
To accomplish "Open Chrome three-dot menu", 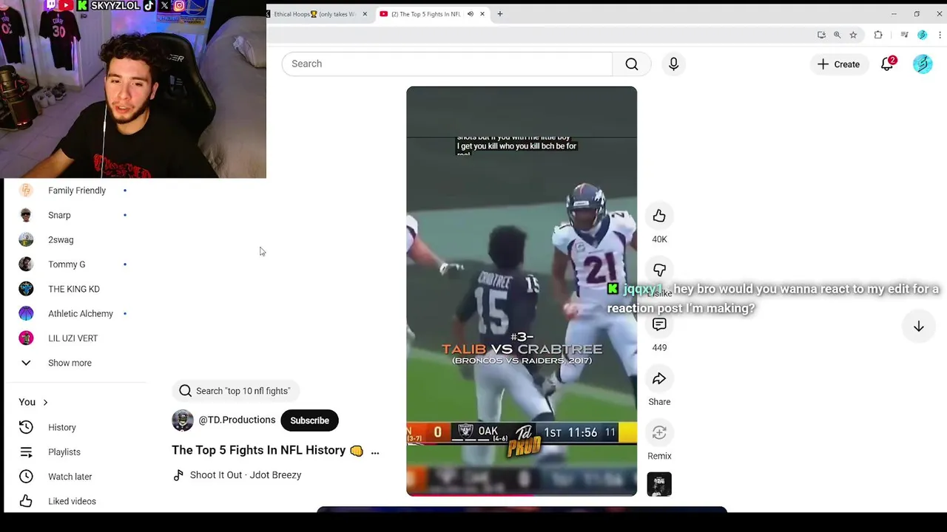I will (x=940, y=35).
